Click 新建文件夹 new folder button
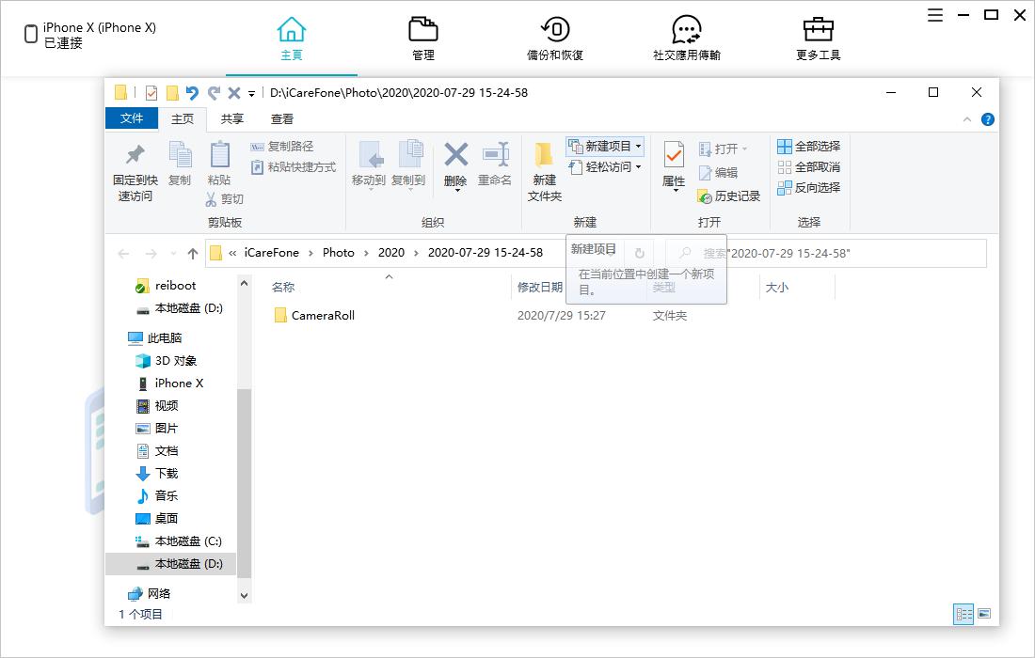The image size is (1035, 658). (x=545, y=172)
